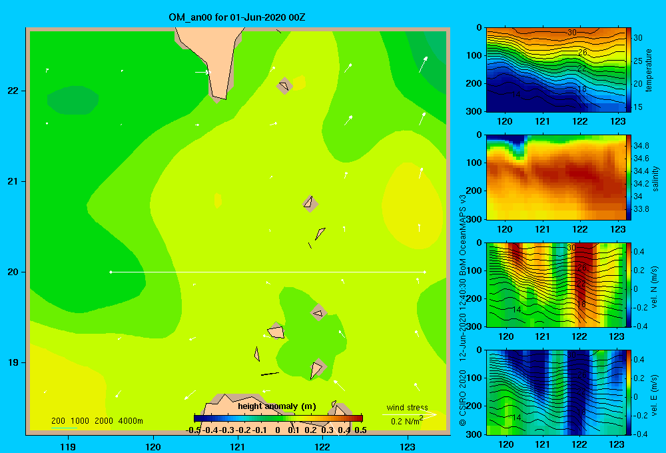This screenshot has width=666, height=453.
Task: Click the salinity color bar
Action: (629, 178)
